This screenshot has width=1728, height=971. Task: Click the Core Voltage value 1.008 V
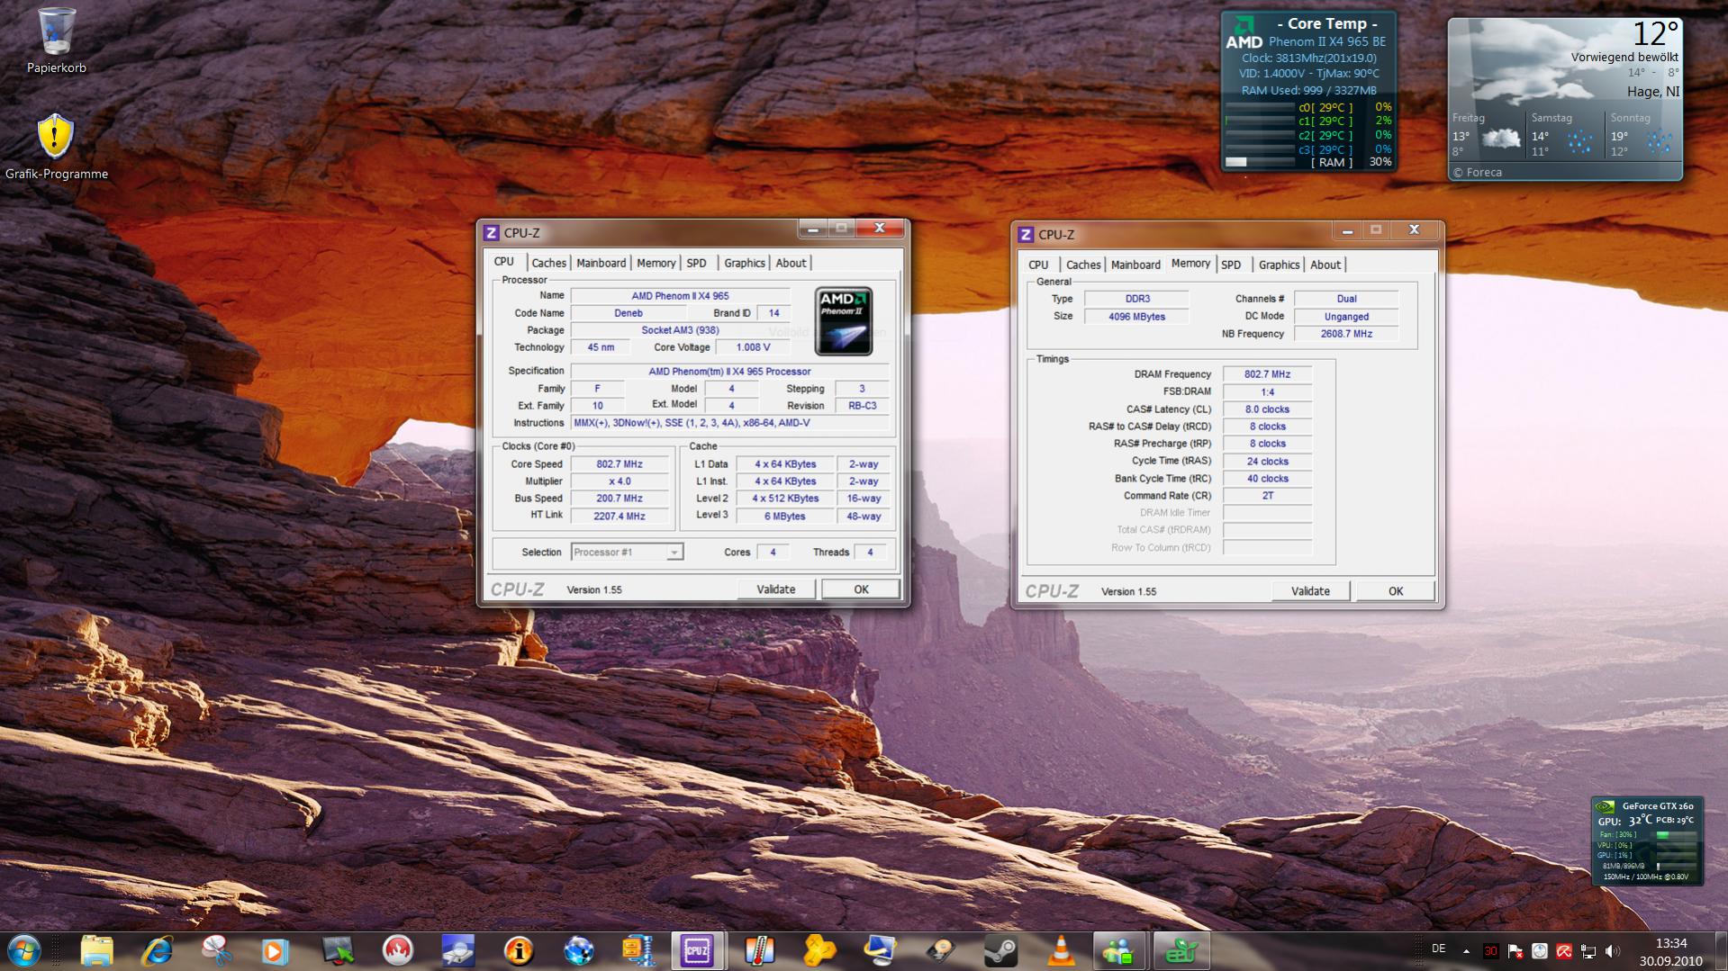pos(753,347)
